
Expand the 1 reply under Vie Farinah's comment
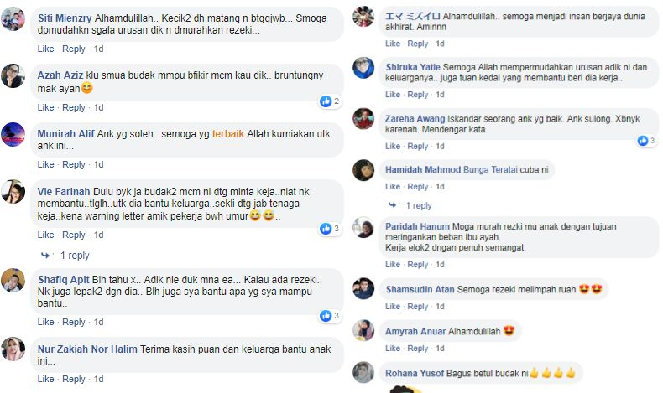[75, 256]
